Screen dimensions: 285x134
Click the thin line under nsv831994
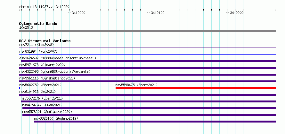click(147, 54)
